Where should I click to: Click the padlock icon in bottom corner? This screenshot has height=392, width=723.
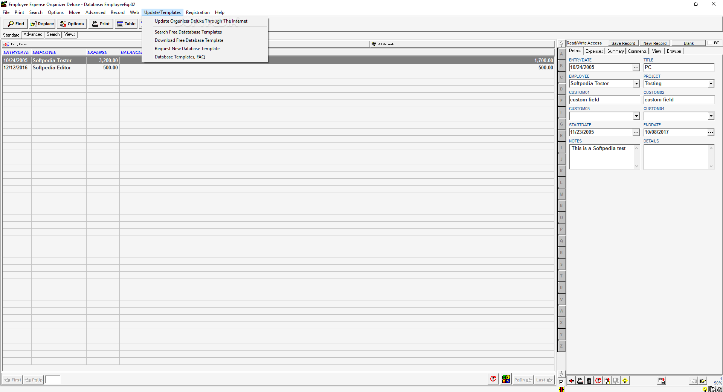pos(720,389)
